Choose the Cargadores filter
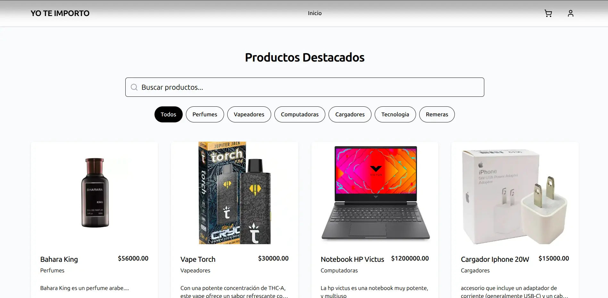The height and width of the screenshot is (298, 608). (x=350, y=114)
